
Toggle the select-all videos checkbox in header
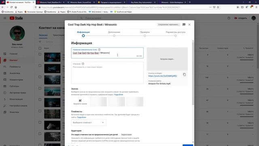pyautogui.click(x=40, y=48)
